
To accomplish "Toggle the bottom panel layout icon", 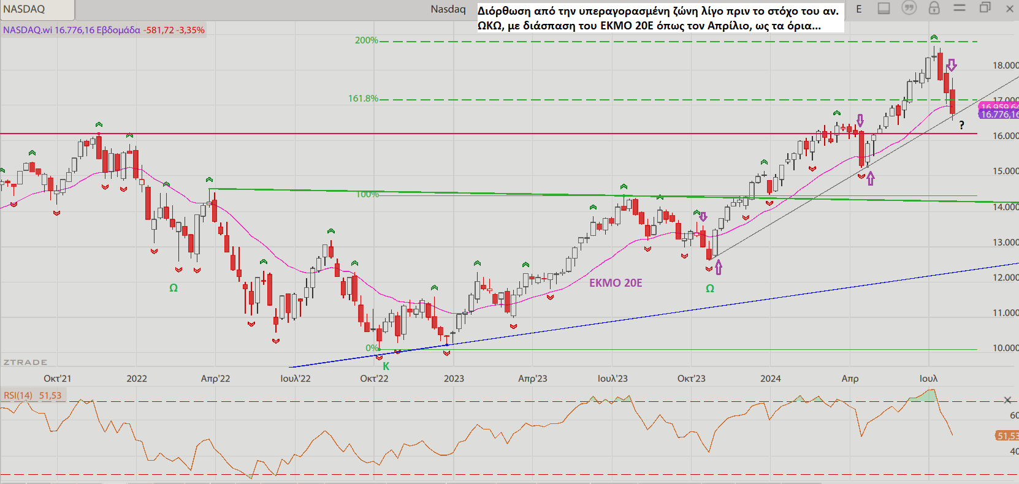I will (x=884, y=9).
